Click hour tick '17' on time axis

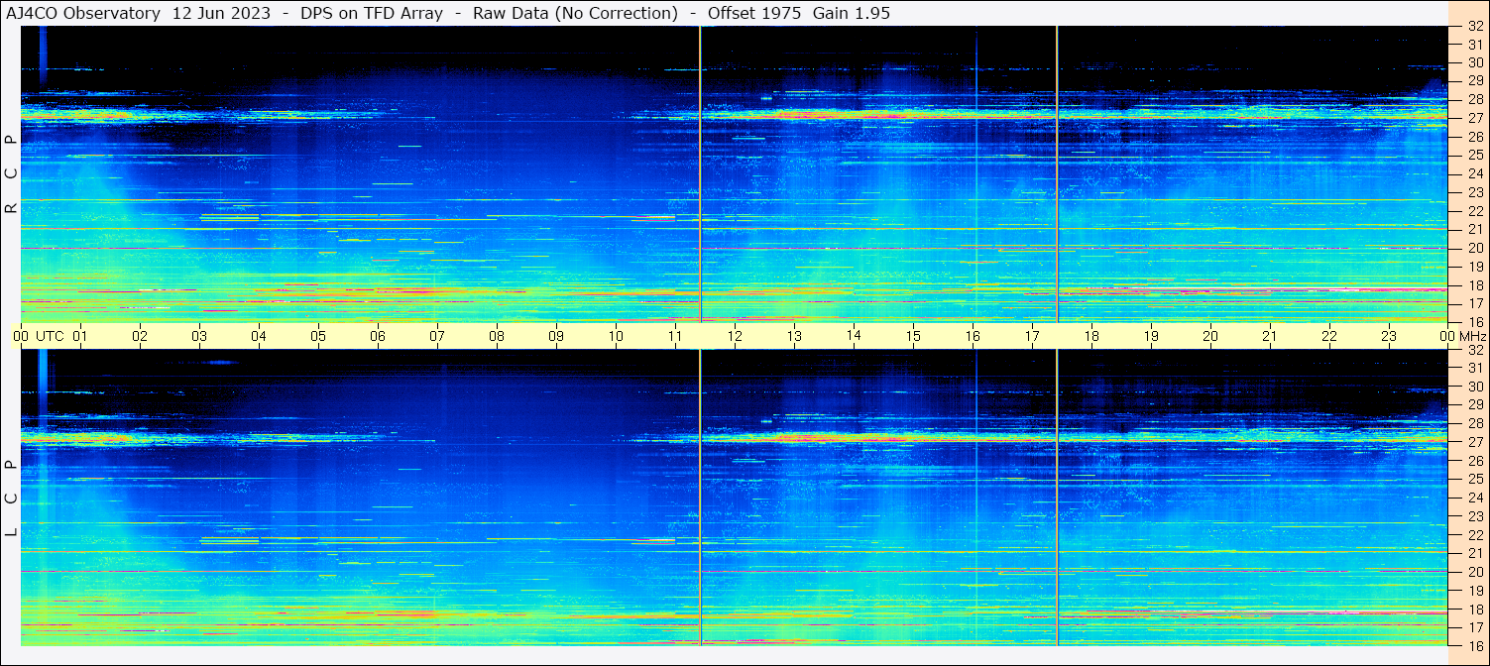(1032, 336)
